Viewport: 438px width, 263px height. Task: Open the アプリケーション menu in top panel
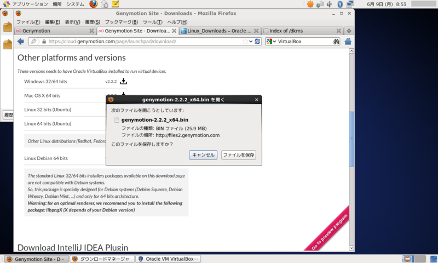(30, 4)
